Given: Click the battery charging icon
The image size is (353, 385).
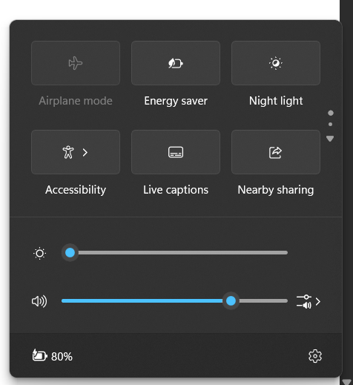Looking at the screenshot, I should (x=39, y=355).
